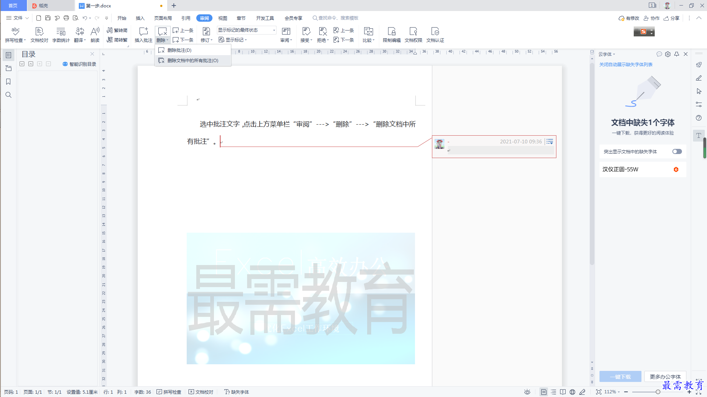The width and height of the screenshot is (707, 397).
Task: Select 删除文档中的所有批注(O) entry
Action: [193, 60]
